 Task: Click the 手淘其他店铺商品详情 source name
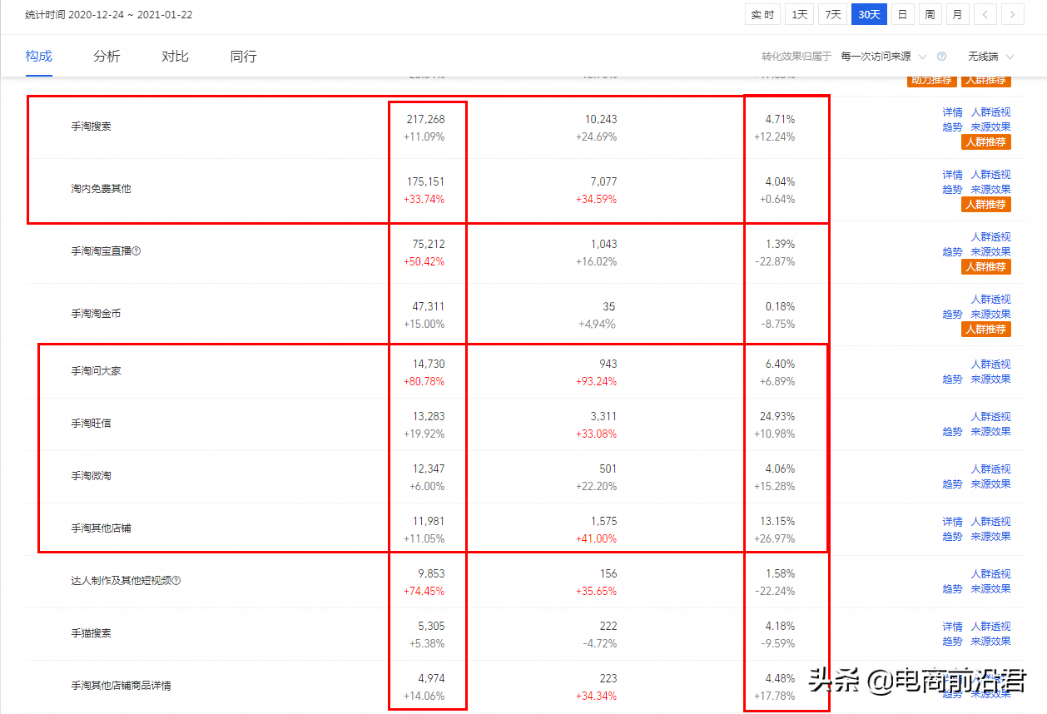122,686
